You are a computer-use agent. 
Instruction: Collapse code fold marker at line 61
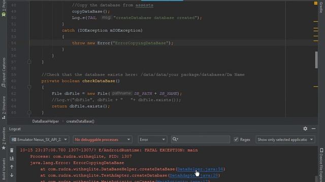click(x=29, y=87)
